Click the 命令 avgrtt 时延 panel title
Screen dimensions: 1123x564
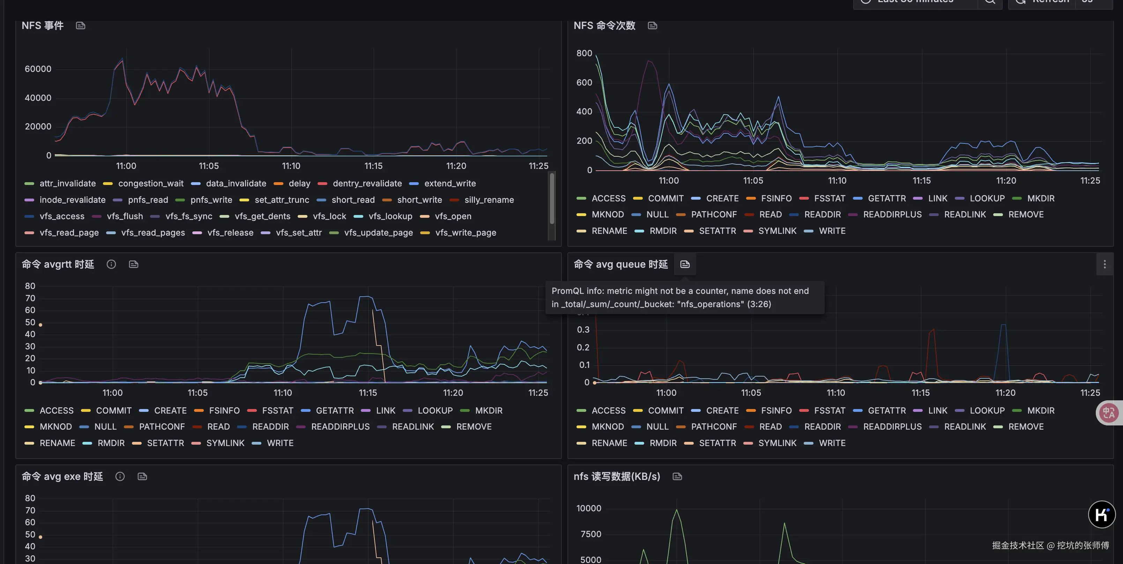(58, 264)
